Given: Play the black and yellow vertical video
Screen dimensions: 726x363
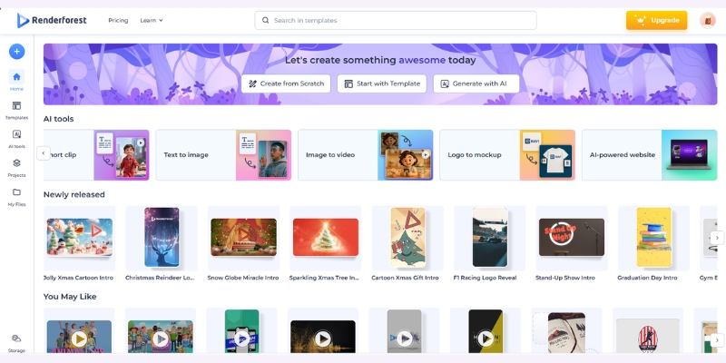Looking at the screenshot, I should point(486,339).
